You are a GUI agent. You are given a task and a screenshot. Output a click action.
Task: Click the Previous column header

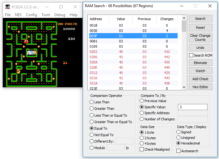coord(144,19)
